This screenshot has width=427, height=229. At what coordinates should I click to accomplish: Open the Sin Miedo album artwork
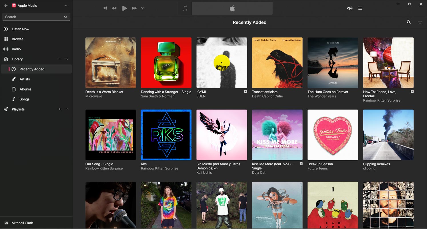pyautogui.click(x=222, y=135)
